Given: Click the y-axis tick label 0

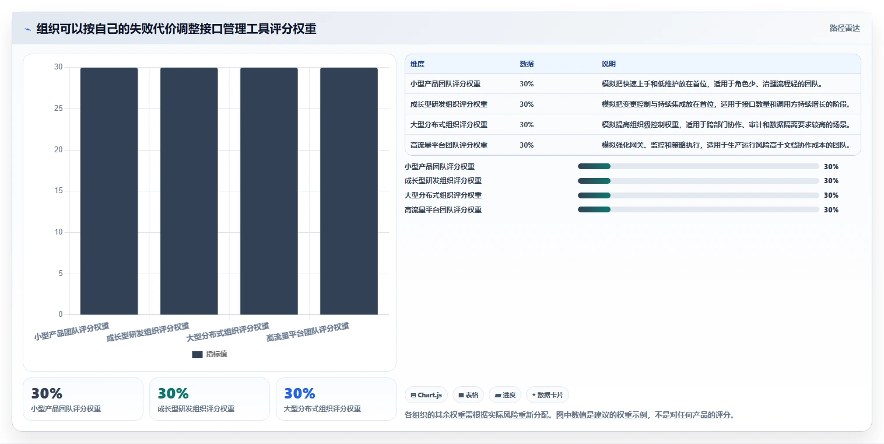Looking at the screenshot, I should (x=61, y=314).
